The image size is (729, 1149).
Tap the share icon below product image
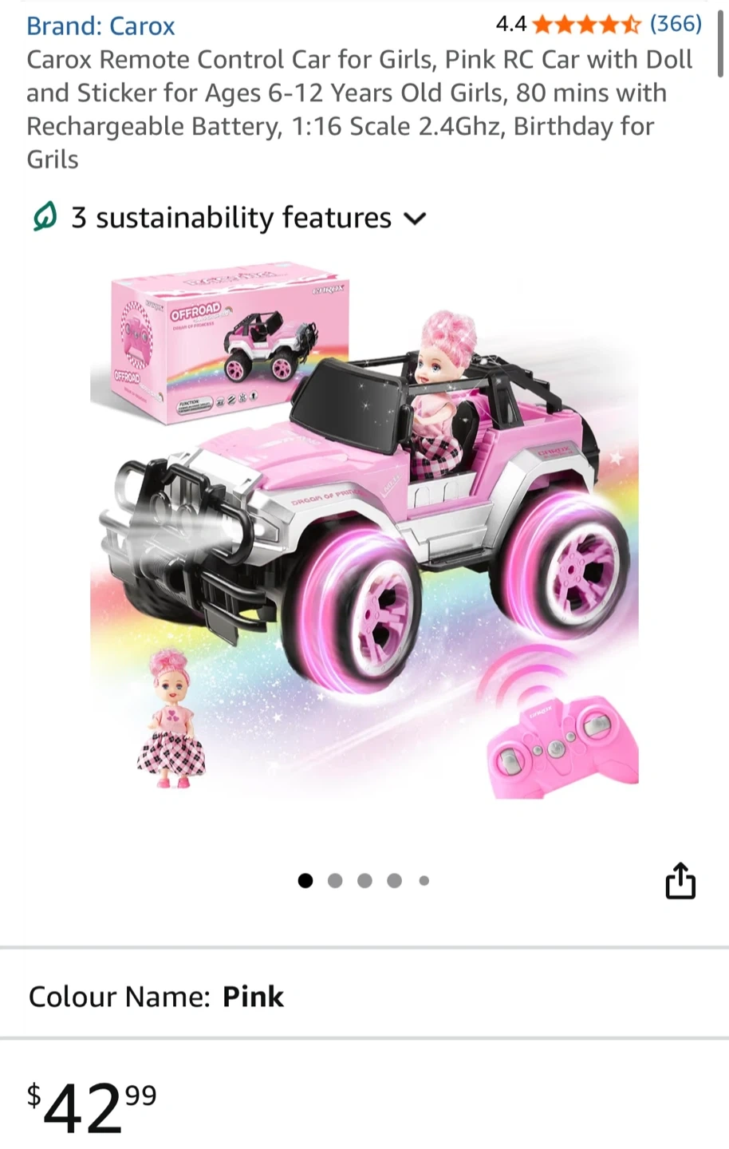click(680, 881)
